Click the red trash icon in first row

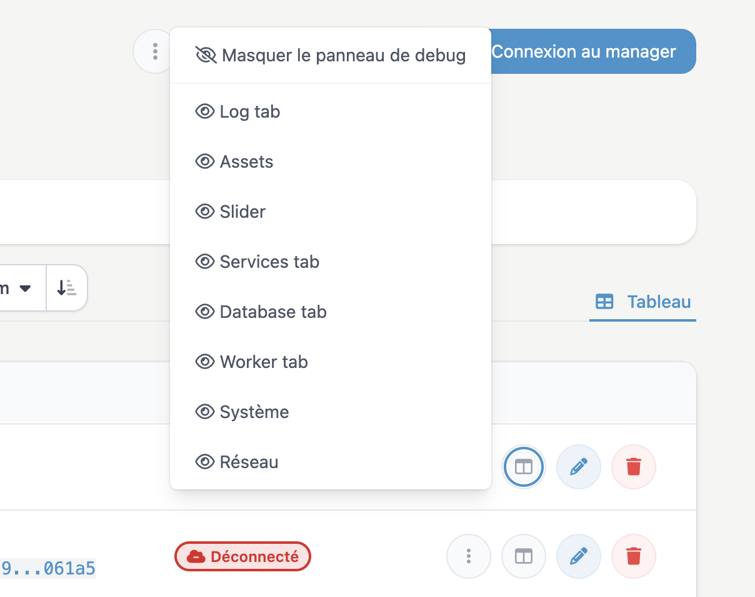tap(634, 466)
